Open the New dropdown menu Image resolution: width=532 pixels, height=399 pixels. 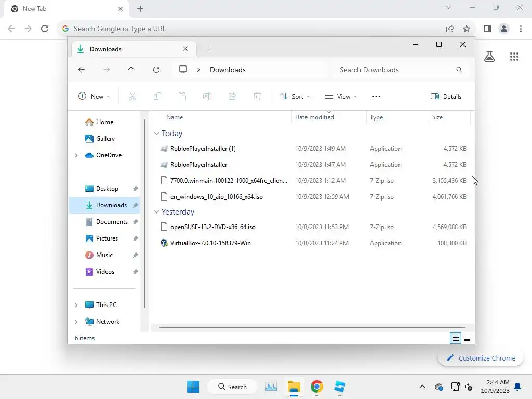(94, 96)
